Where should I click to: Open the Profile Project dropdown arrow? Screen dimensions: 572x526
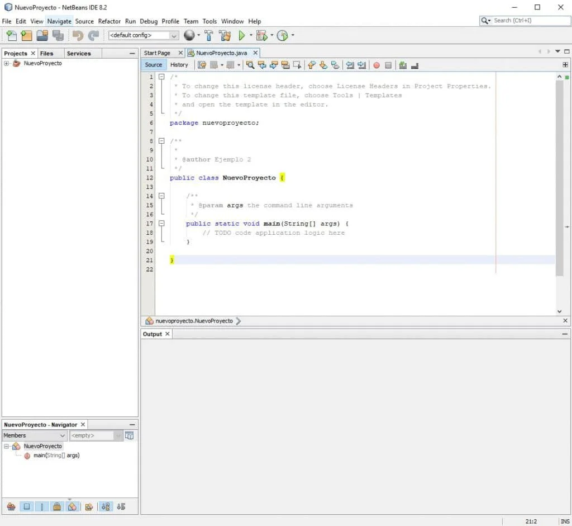[x=293, y=35]
